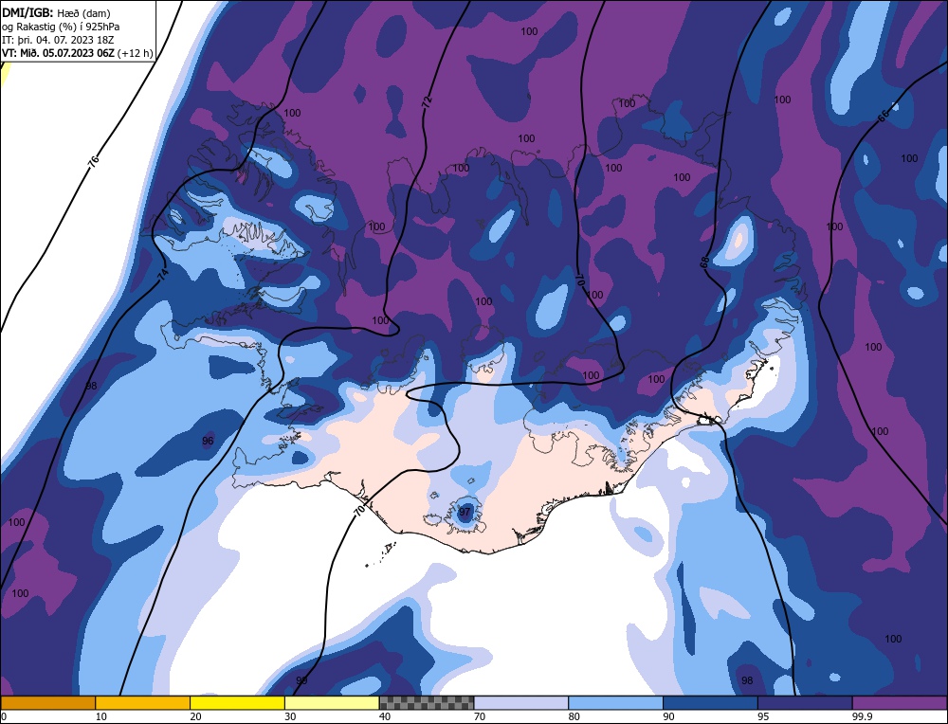
Task: Click the checkered 40-70 legend swatch
Action: [427, 703]
